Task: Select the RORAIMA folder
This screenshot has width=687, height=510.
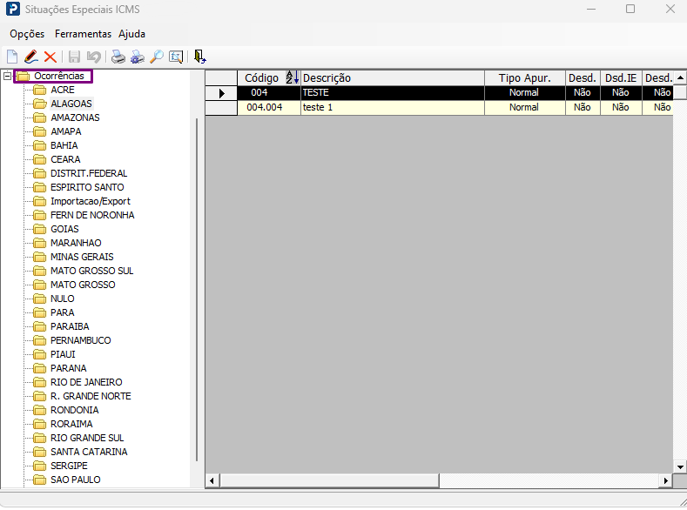Action: (x=71, y=424)
